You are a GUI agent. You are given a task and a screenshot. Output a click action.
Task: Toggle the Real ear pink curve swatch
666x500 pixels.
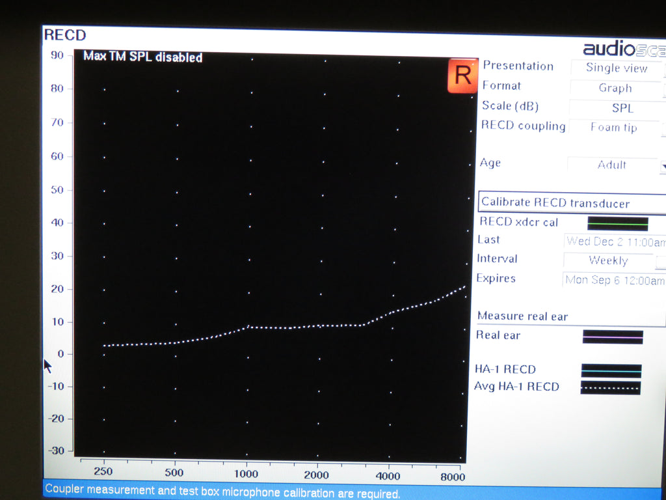tap(613, 337)
